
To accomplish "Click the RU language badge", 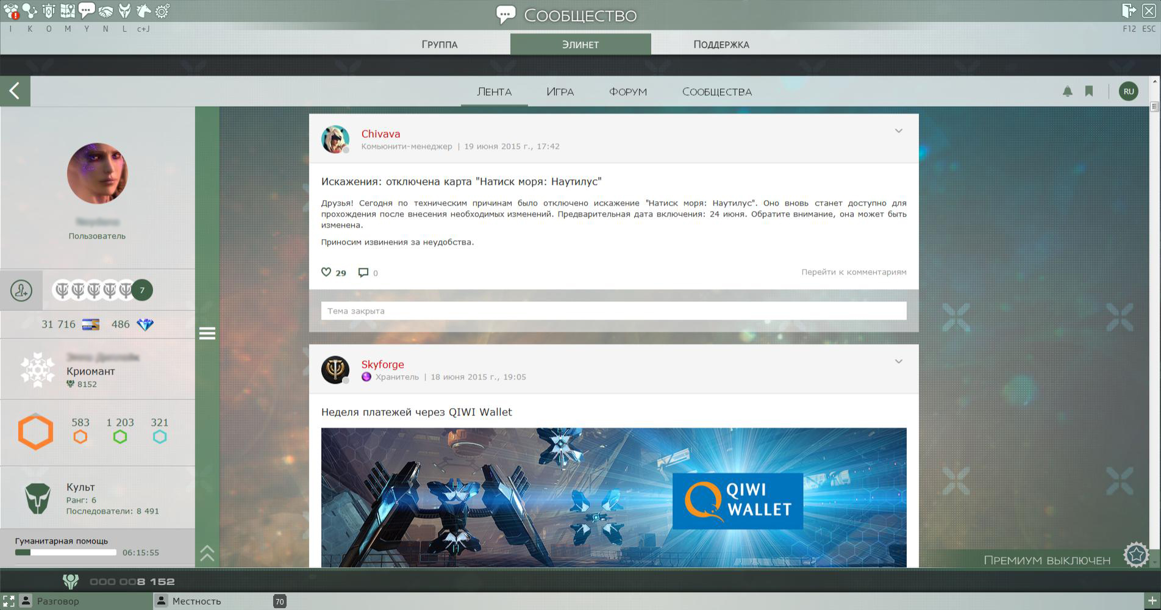I will click(x=1129, y=91).
